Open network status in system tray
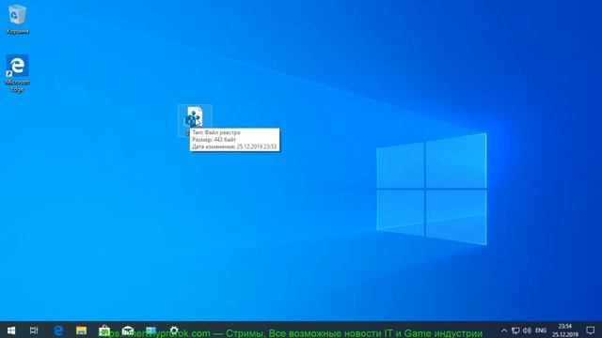The height and width of the screenshot is (338, 602). (515, 330)
